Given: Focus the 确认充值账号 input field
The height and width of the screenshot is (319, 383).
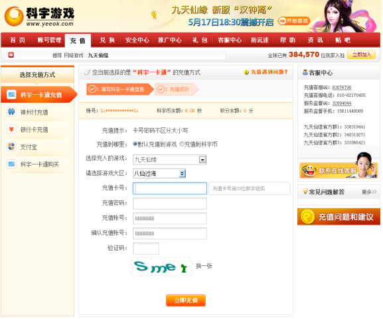Looking at the screenshot, I should 170,233.
